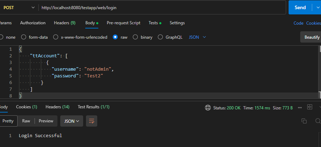The image size is (321, 147).
Task: Select the binary body type
Action: [135, 37]
